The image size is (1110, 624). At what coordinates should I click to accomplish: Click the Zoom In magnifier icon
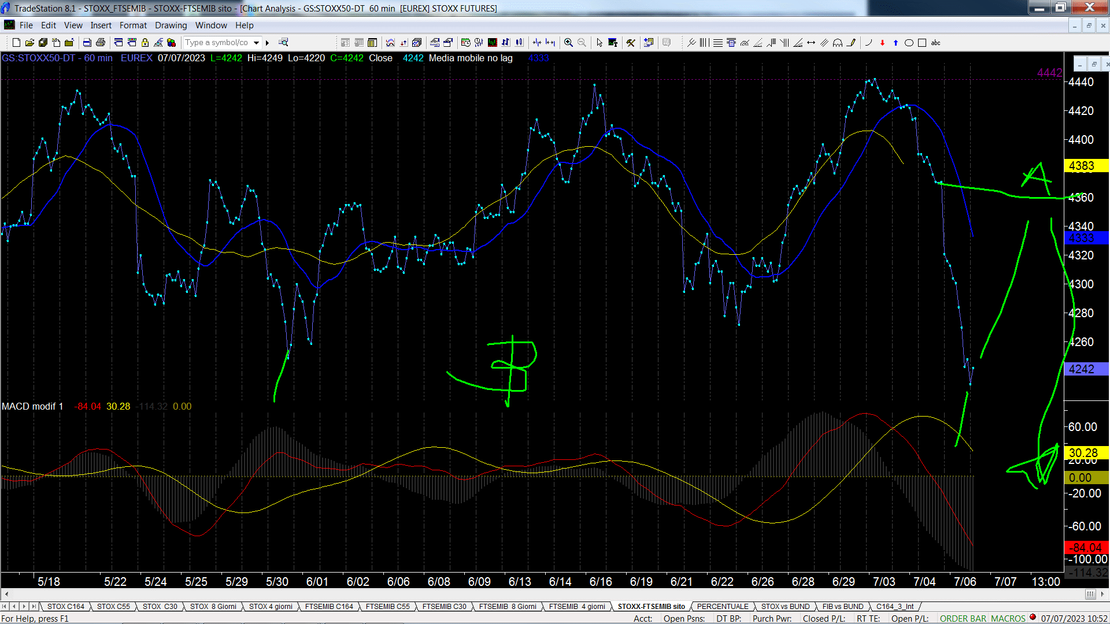tap(568, 43)
